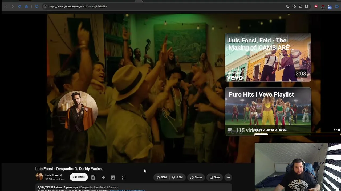The image size is (341, 191).
Task: Click the subscriber goal progress bar overlay
Action: pyautogui.click(x=297, y=134)
